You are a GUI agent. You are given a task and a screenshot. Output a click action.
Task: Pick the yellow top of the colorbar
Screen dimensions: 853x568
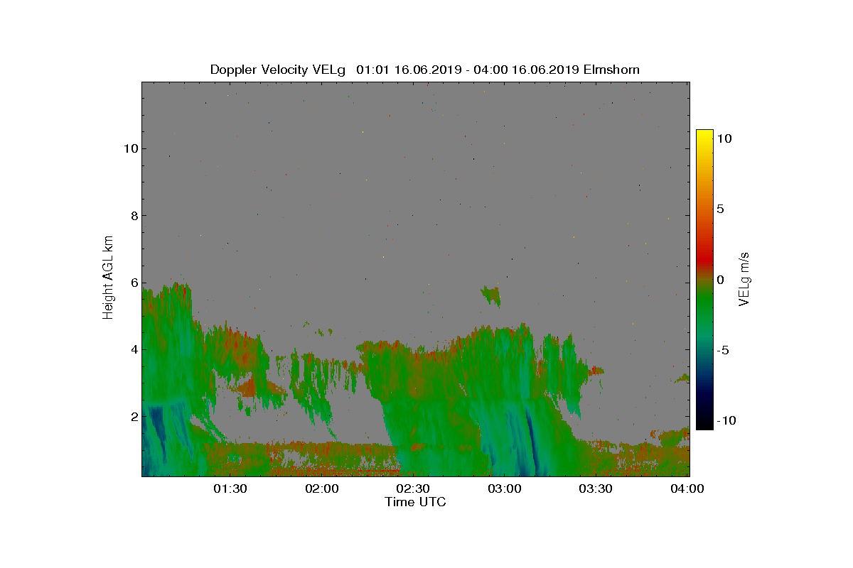click(704, 134)
